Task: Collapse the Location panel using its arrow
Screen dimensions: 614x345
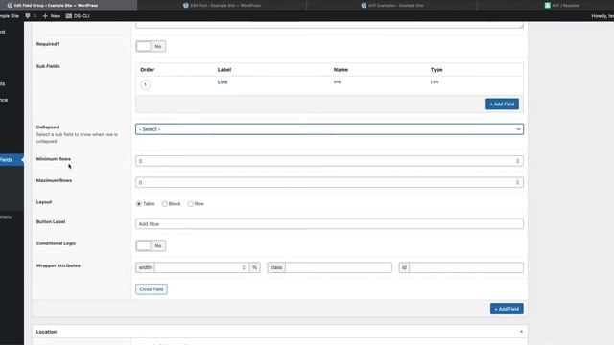Action: [x=521, y=332]
